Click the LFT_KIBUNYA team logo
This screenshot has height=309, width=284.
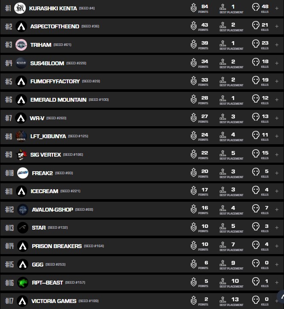[21, 136]
